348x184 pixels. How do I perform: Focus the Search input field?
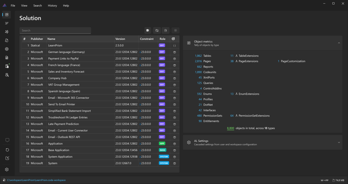pos(55,30)
